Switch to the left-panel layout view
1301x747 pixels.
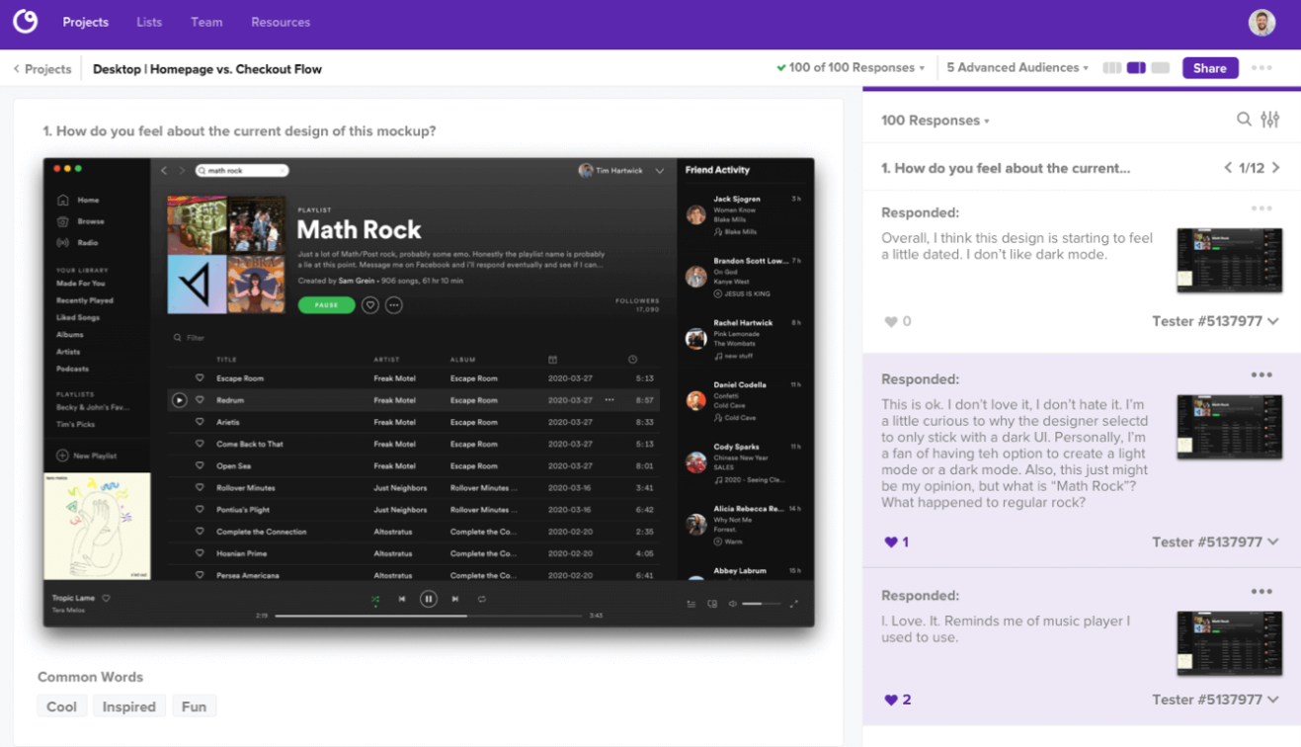tap(1112, 68)
